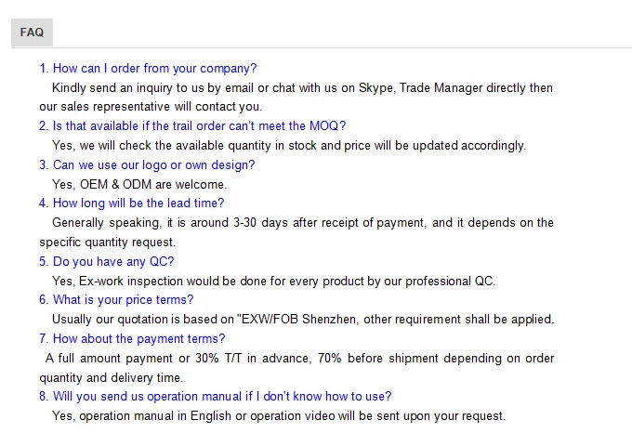Select the 30% T/T in advance answer line
Screen dimensions: 632x446
pos(299,358)
